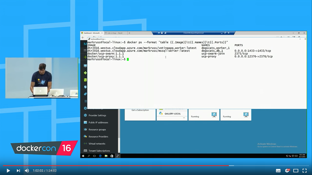This screenshot has height=175, width=312.
Task: Click the last Running virtual machine tile
Action: pyautogui.click(x=236, y=115)
